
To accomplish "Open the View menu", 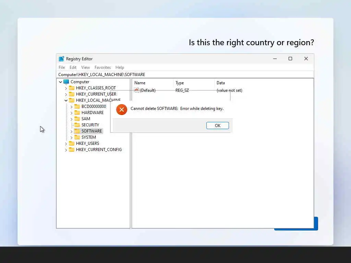I will [x=85, y=67].
